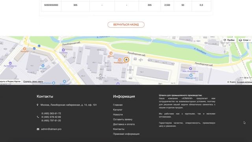Screen dimensions: 252x142
Task: Open the Контакты link under Информация
Action: (119, 129)
